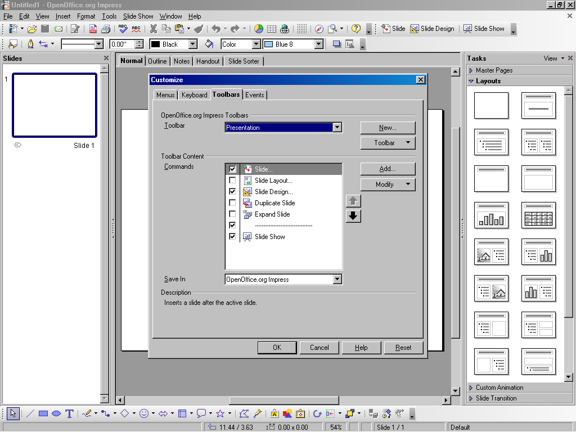576x432 pixels.
Task: Click the Print file directly icon
Action: (105, 29)
